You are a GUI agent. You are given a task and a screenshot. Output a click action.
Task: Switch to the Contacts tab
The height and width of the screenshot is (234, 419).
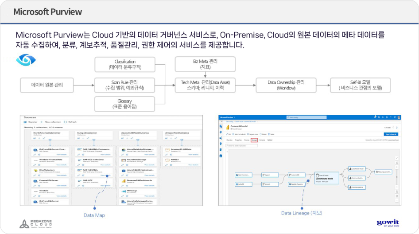(x=262, y=140)
